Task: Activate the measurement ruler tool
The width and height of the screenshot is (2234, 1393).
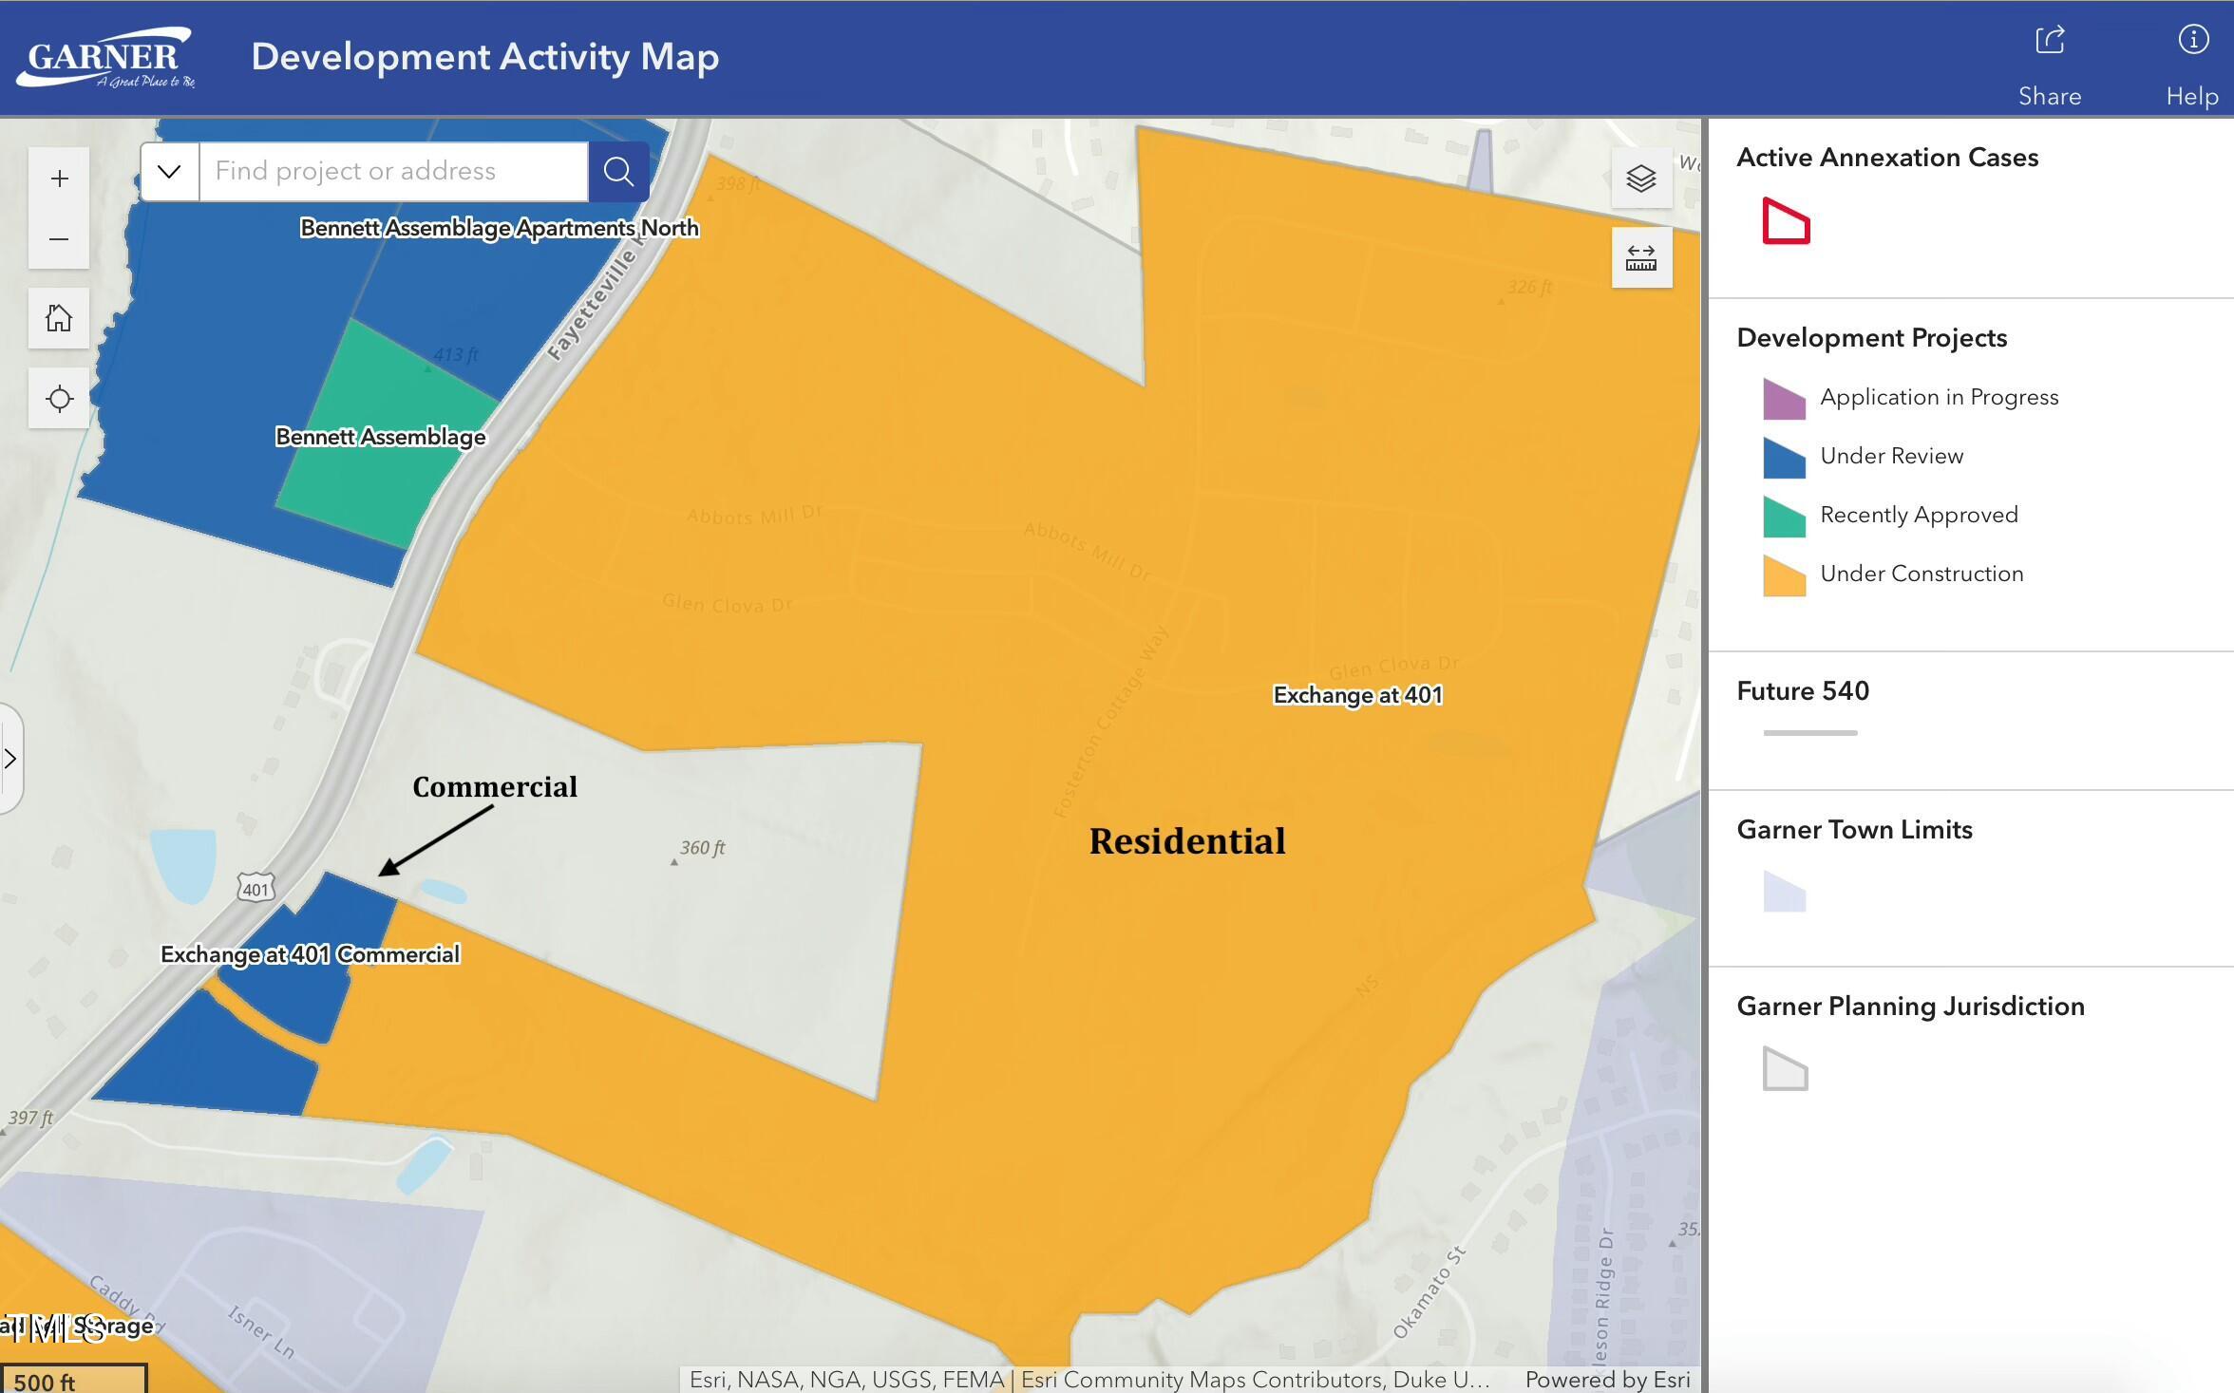Action: coord(1641,258)
